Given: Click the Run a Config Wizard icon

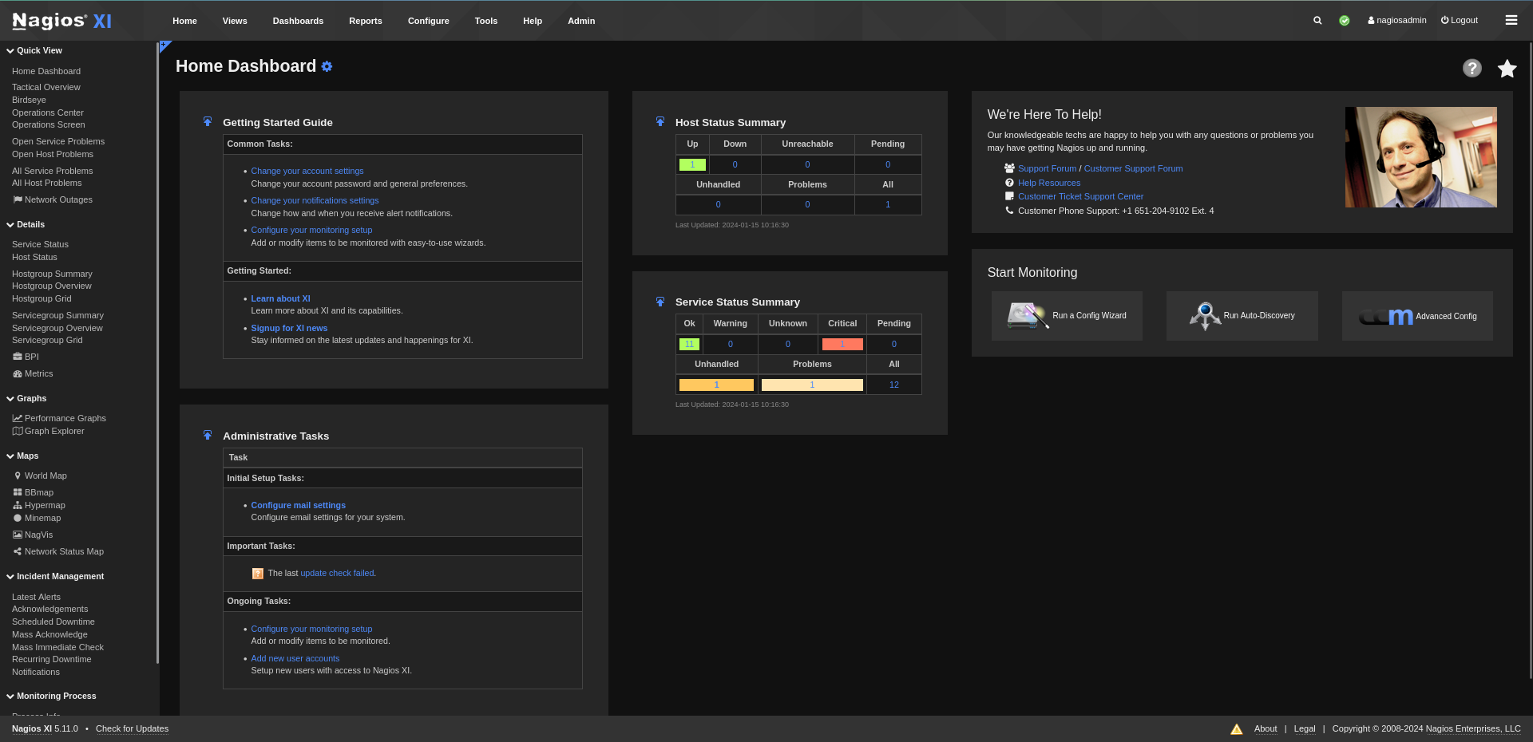Looking at the screenshot, I should (1028, 316).
